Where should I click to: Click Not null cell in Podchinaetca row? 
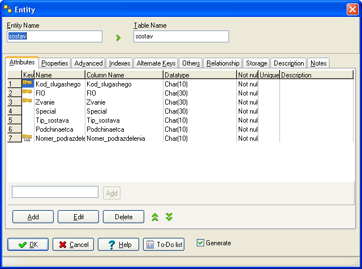pyautogui.click(x=248, y=129)
